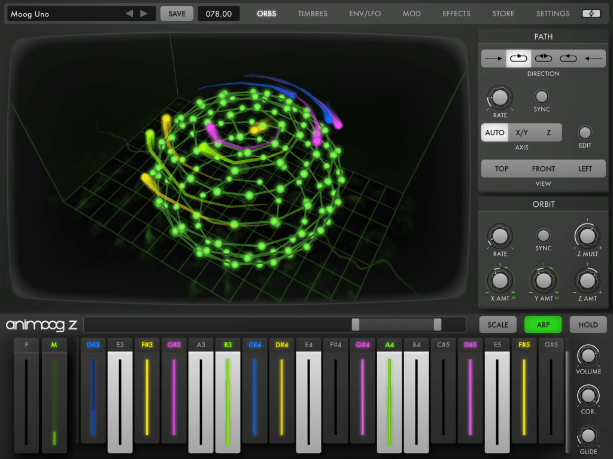Open the Moog Uno preset list
The image size is (613, 459).
[x=66, y=14]
